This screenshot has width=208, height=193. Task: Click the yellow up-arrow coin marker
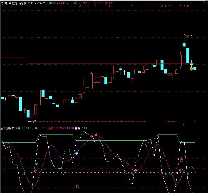coord(191,69)
